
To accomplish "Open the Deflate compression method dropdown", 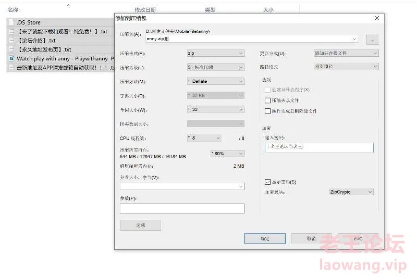I will pos(215,81).
